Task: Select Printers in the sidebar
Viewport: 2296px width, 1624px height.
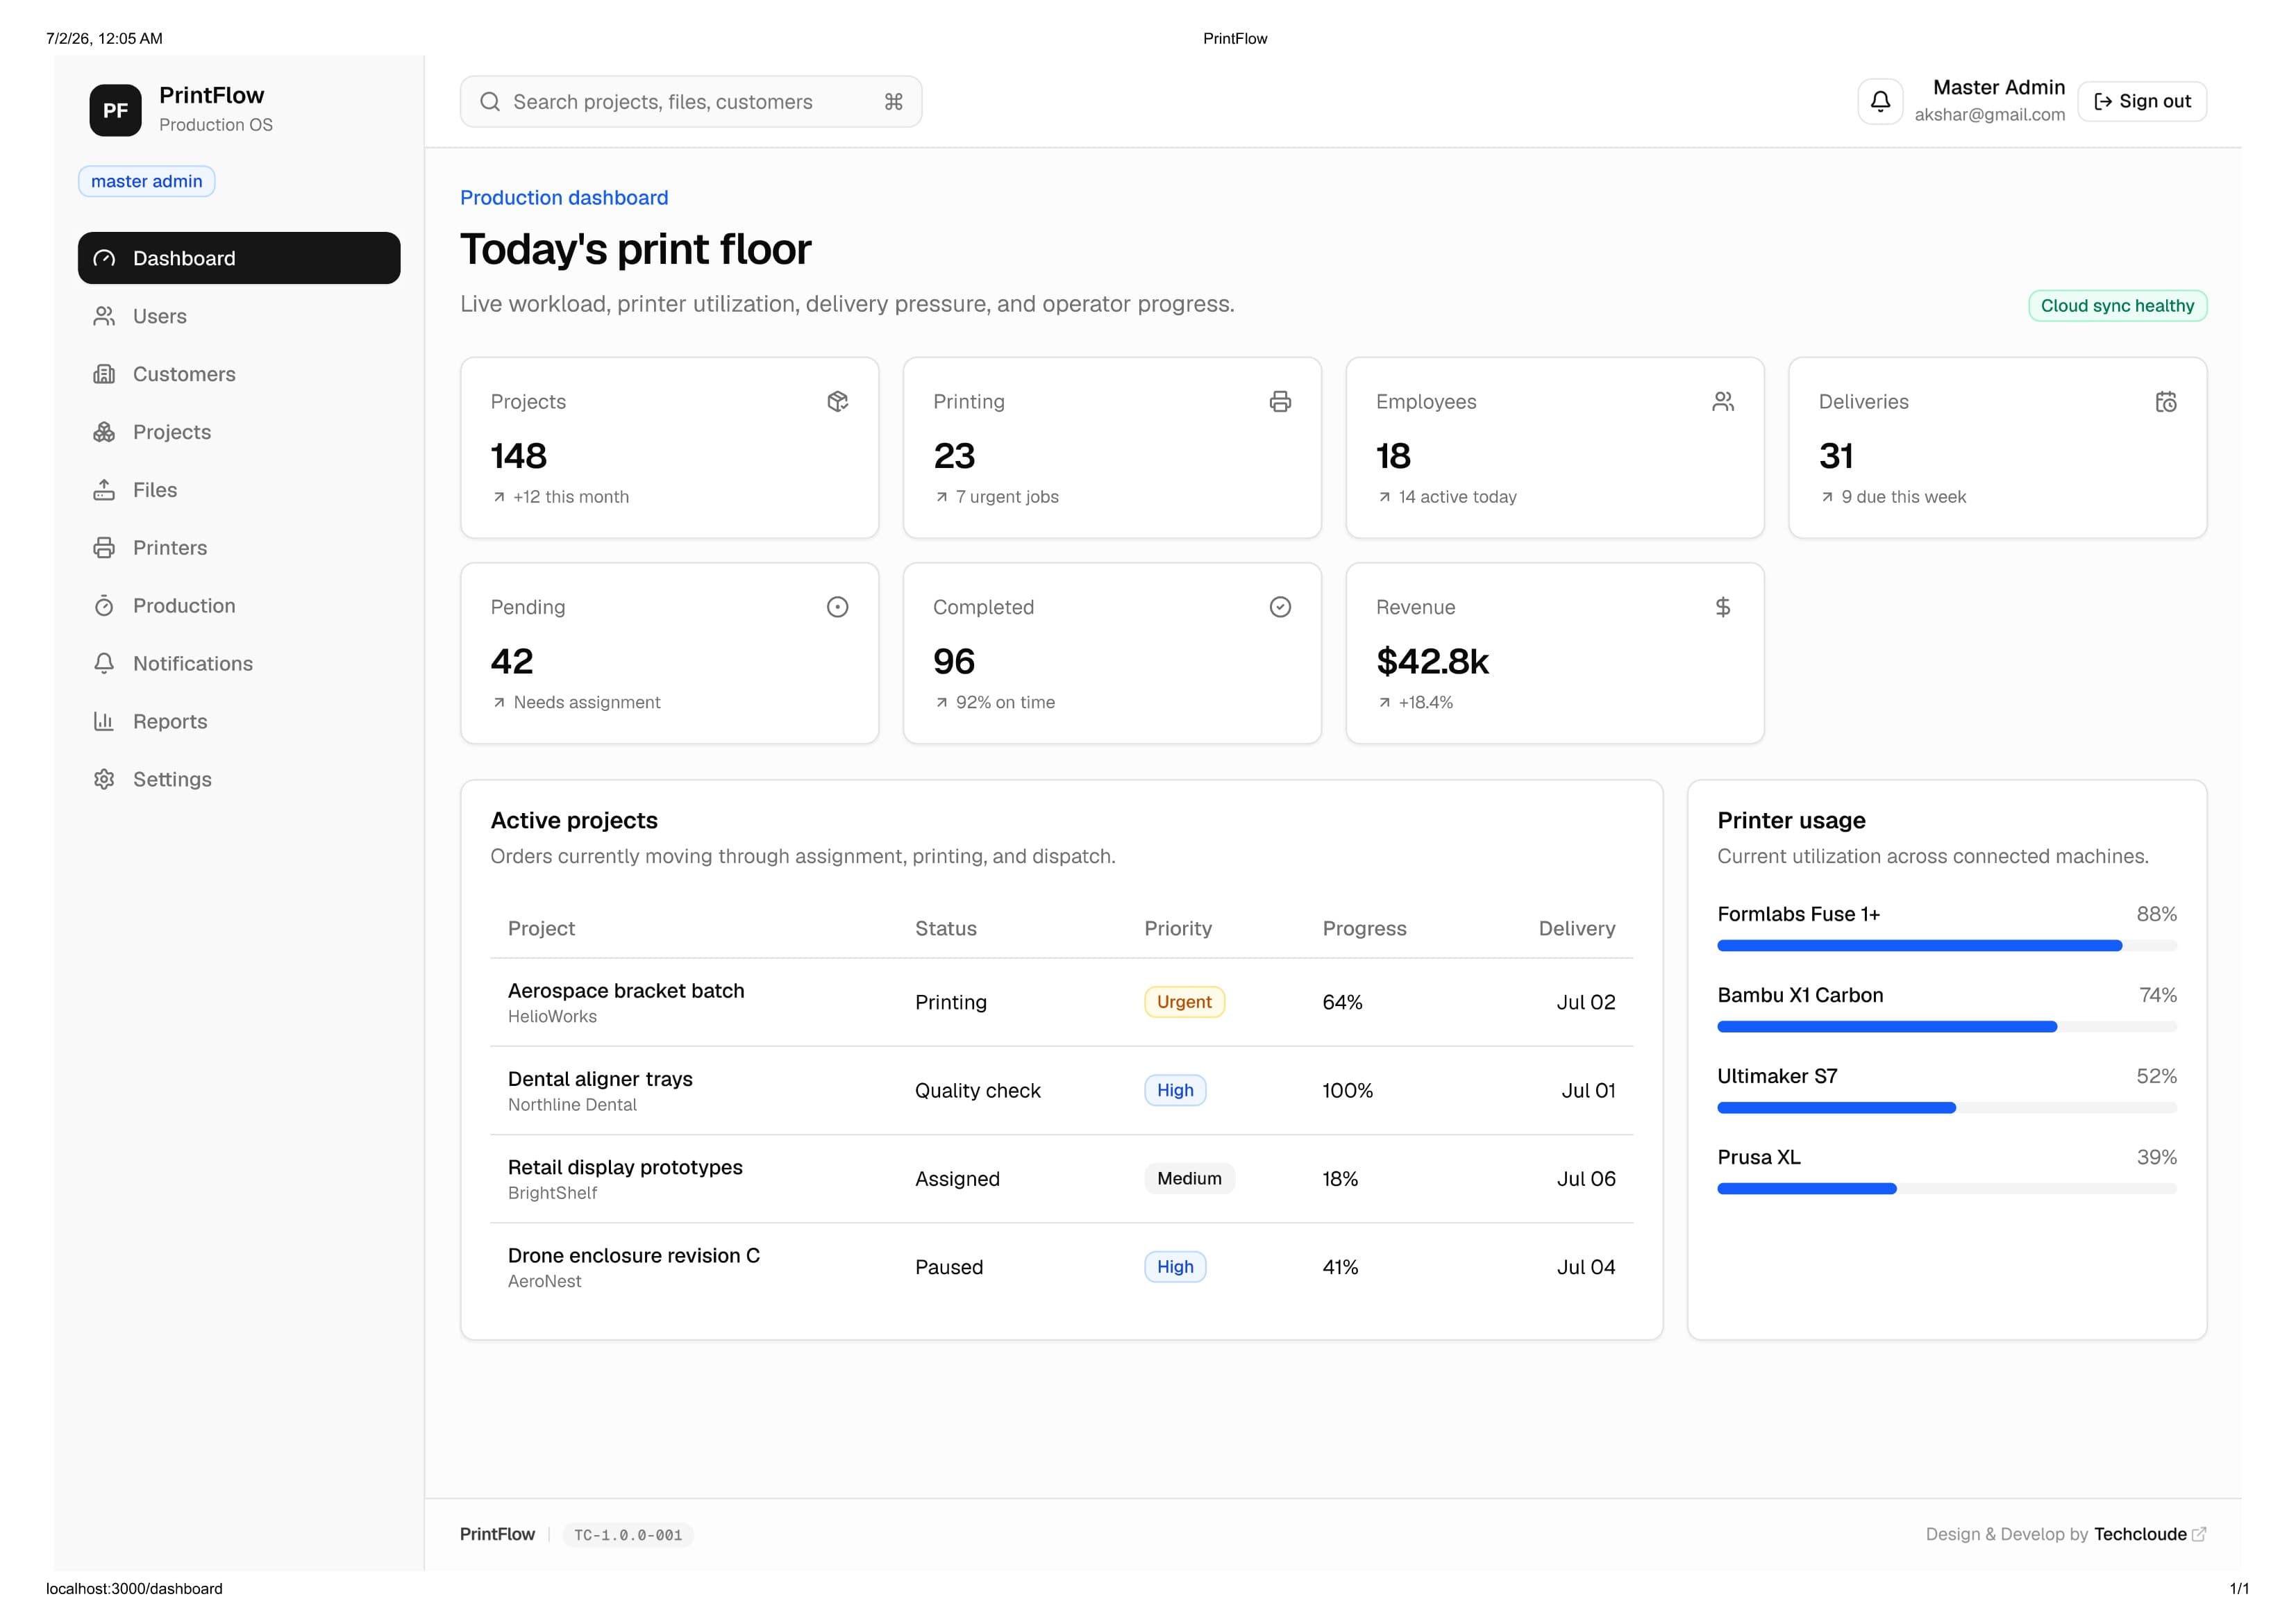Action: point(239,548)
